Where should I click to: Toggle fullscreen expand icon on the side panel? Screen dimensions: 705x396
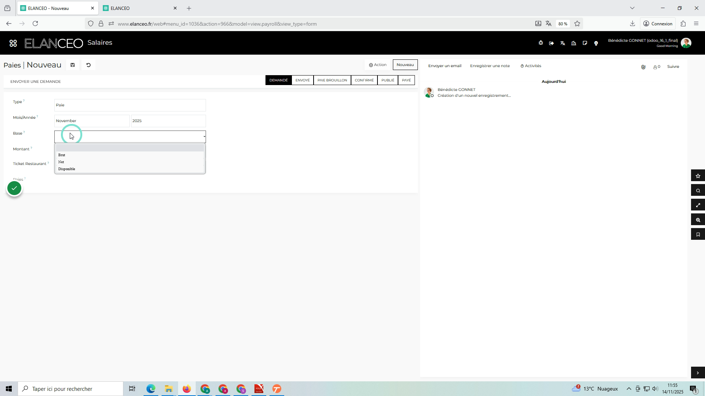click(x=698, y=205)
